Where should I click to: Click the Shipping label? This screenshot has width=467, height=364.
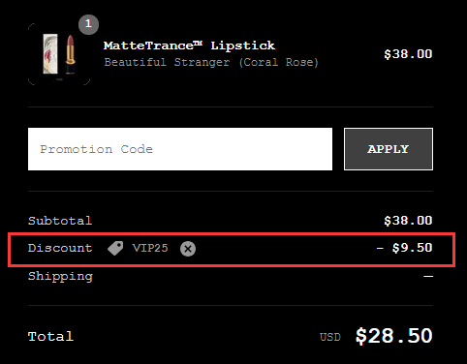60,277
